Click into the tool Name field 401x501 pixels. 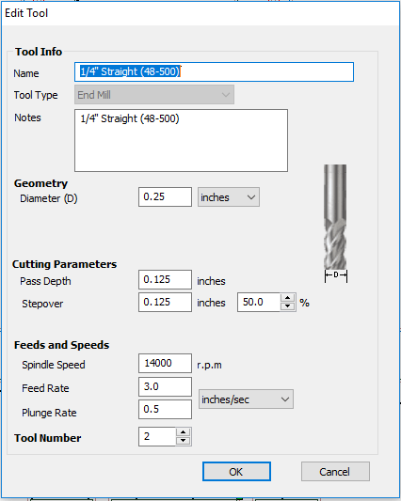[x=214, y=71]
